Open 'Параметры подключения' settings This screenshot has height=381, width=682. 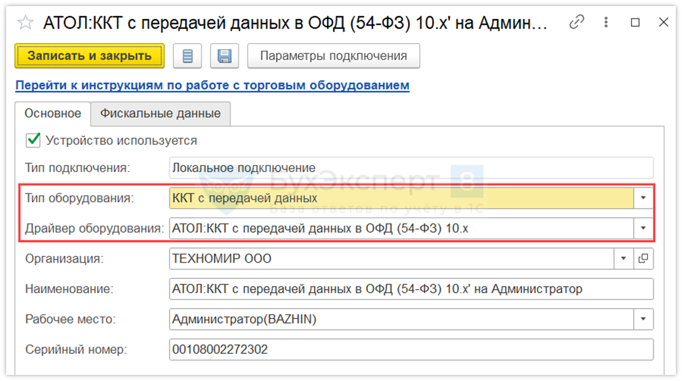(x=334, y=56)
